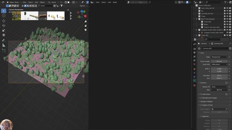
Task: Open the Lens Unit Millimeters dropdown
Action: (x=219, y=64)
